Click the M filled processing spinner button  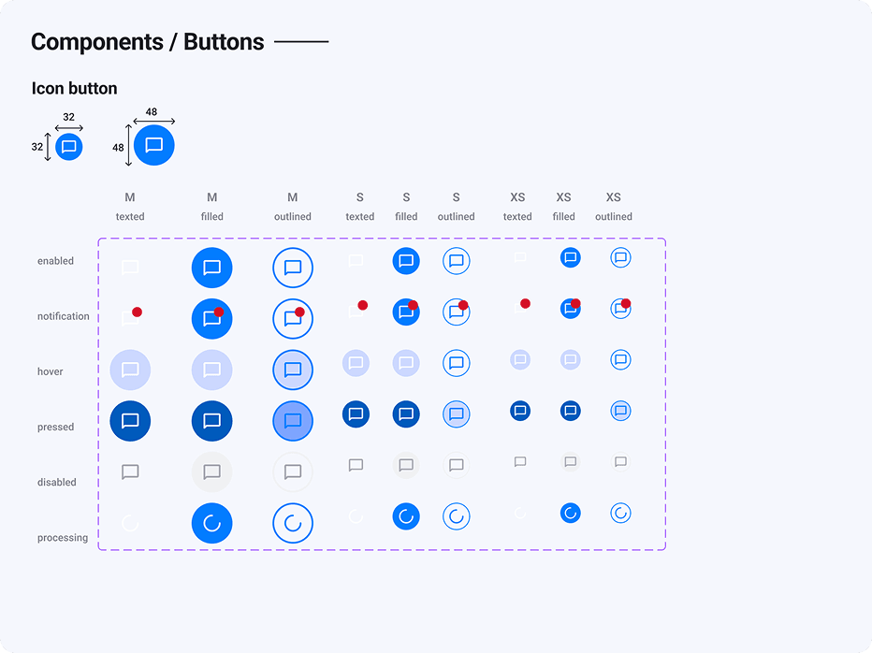[x=211, y=523]
